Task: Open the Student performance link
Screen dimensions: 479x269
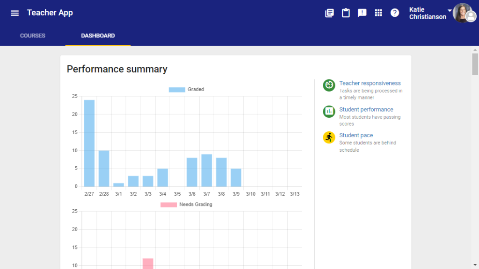Action: [366, 109]
